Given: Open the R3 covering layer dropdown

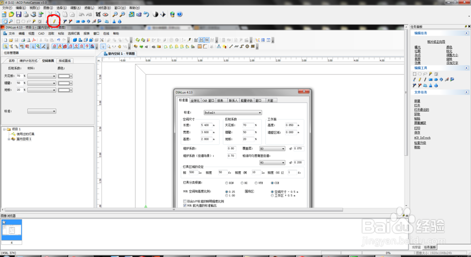Looking at the screenshot, I should pos(272,149).
